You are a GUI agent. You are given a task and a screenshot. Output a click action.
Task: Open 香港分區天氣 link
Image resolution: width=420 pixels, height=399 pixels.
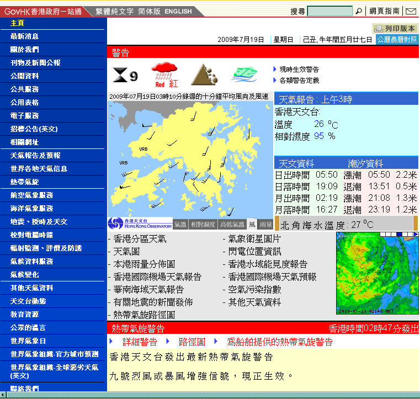point(140,238)
